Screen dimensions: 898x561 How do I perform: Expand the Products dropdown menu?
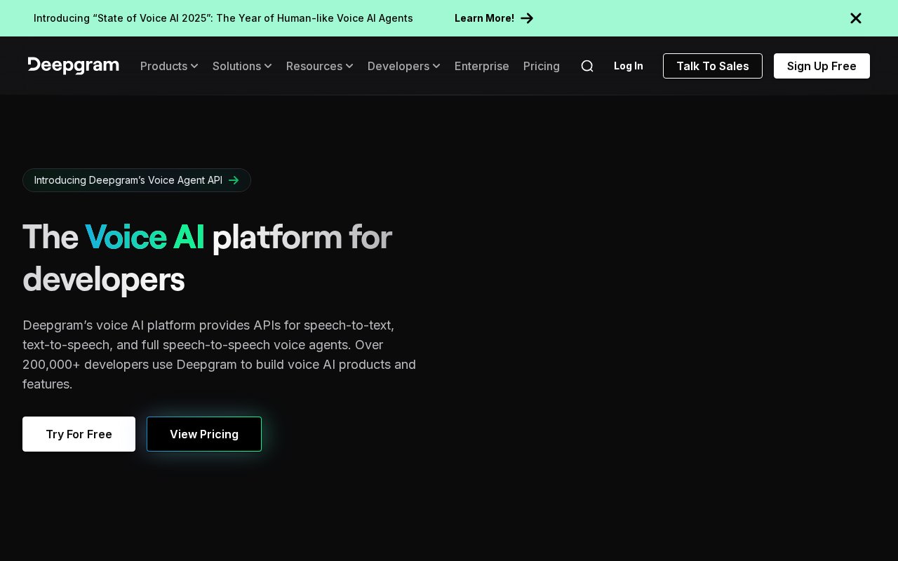[x=169, y=66]
